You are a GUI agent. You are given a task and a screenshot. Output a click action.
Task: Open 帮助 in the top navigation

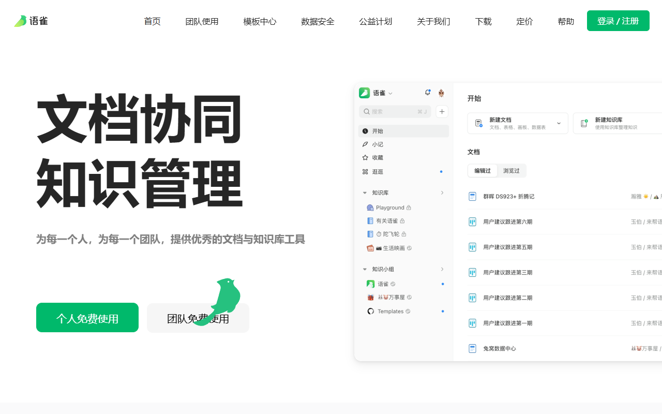point(566,21)
